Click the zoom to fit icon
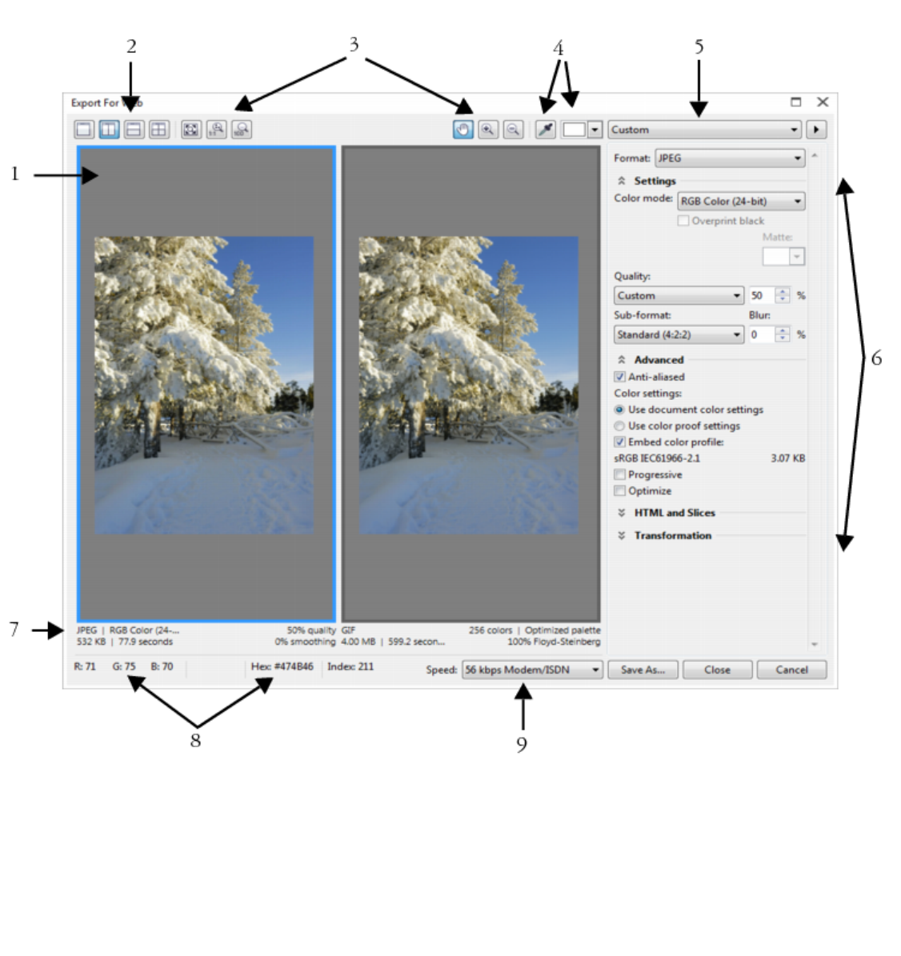Viewport: 901px width, 956px height. click(x=191, y=130)
